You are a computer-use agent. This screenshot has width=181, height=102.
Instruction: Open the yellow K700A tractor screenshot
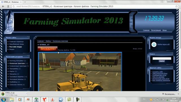click(x=80, y=71)
